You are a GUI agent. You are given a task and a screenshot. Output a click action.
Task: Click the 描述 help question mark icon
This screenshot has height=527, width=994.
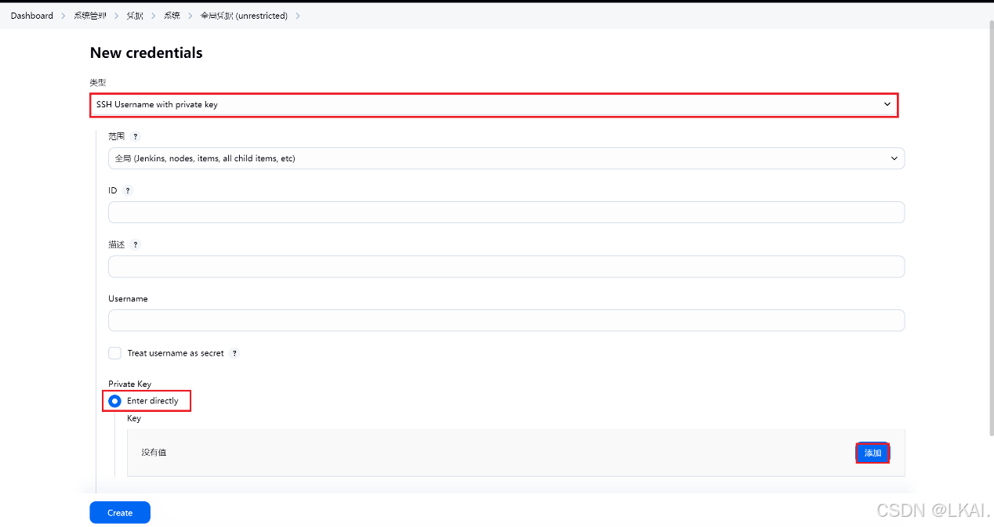pos(135,244)
